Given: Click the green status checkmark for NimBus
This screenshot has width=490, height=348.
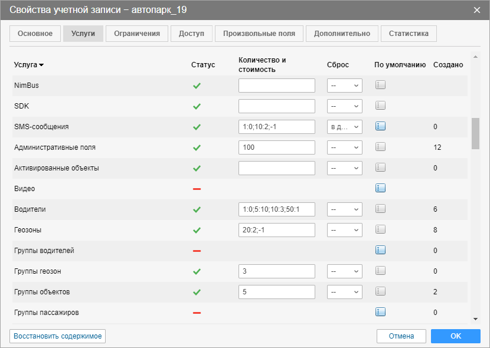Looking at the screenshot, I should (197, 86).
